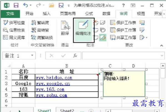
Task: Click the comment text 网址输入错误!
Action: coord(117,78)
